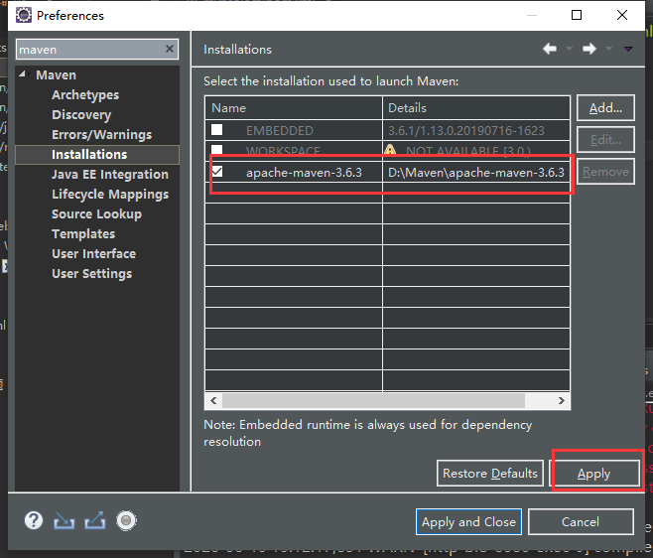Open forward history dropdown arrow

click(x=608, y=50)
